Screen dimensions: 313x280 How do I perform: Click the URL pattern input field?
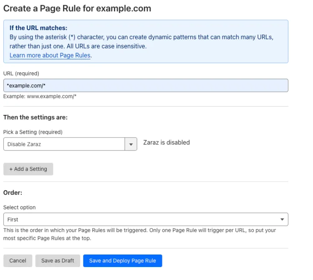[146, 85]
